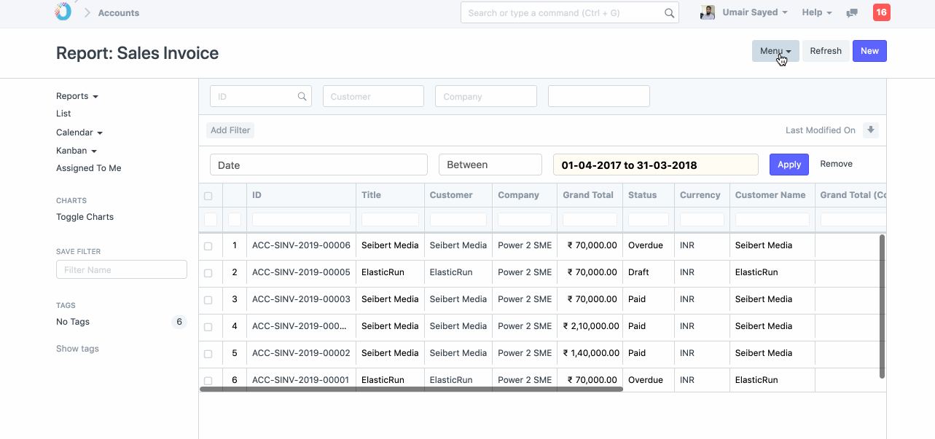The width and height of the screenshot is (935, 439).
Task: Click the vertical scrollbar of the table
Action: [x=882, y=306]
